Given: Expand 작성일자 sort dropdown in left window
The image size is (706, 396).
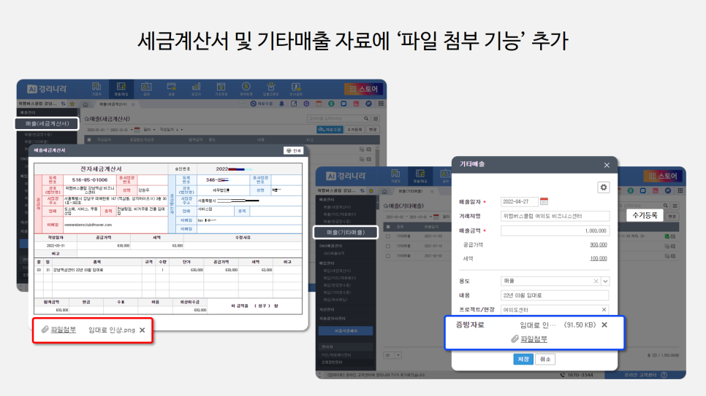Looking at the screenshot, I should (171, 130).
